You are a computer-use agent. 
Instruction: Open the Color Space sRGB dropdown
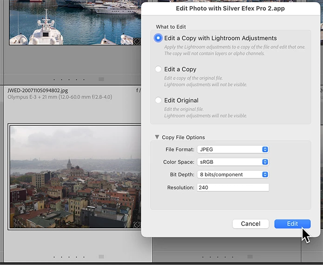click(x=233, y=162)
